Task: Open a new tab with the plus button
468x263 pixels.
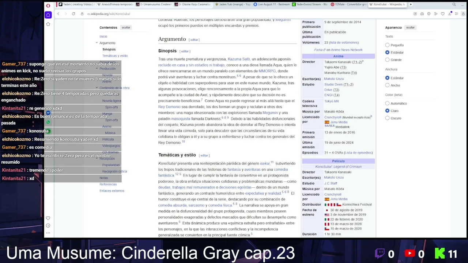Action: coord(411,4)
